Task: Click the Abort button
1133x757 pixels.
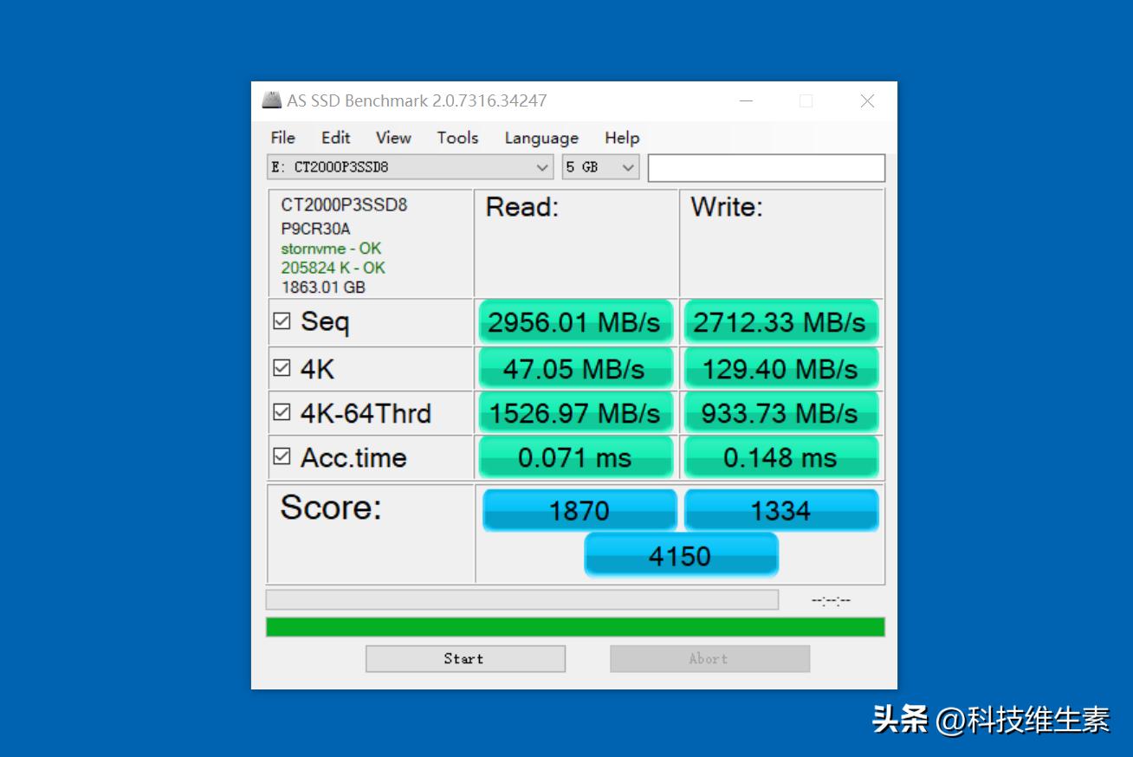Action: click(x=709, y=658)
